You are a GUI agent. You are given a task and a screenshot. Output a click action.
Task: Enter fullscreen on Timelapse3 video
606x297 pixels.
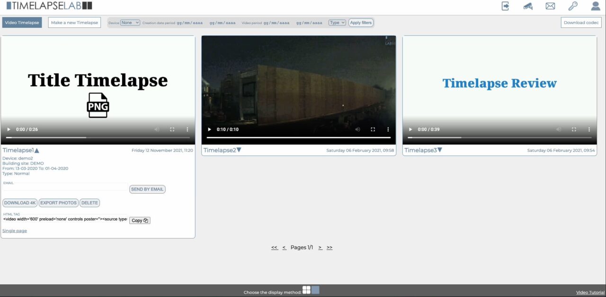[574, 129]
